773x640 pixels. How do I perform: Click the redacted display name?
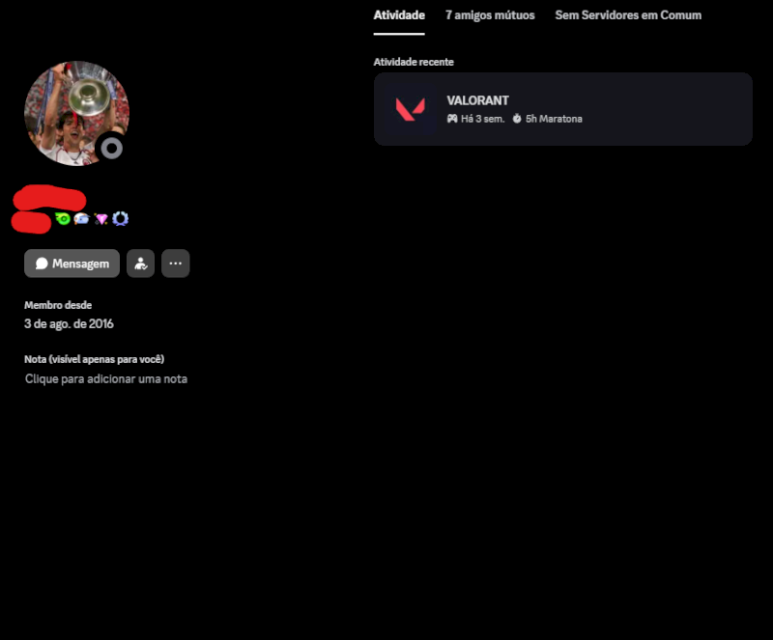coord(49,199)
